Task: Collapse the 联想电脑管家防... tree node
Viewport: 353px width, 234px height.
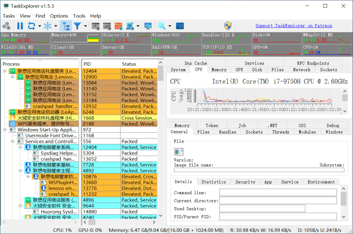Action: [28, 177]
